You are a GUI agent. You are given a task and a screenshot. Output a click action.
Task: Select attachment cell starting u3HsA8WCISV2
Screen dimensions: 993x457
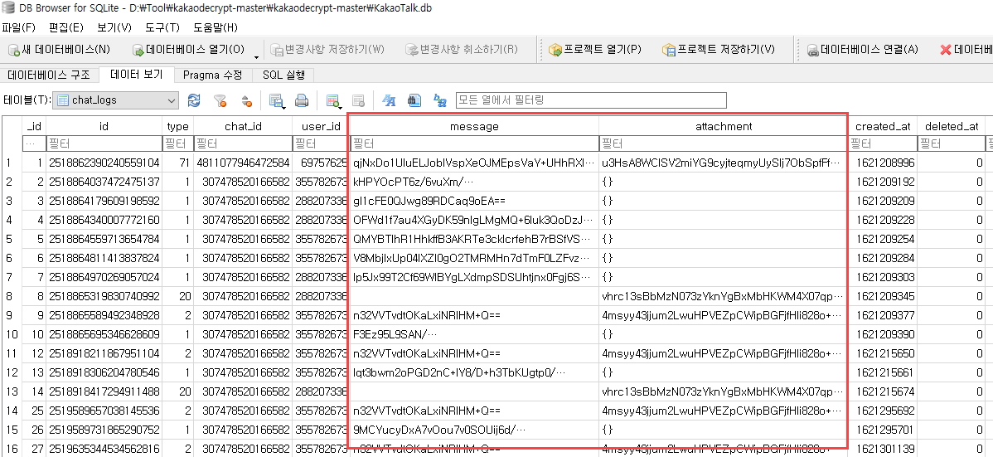724,163
